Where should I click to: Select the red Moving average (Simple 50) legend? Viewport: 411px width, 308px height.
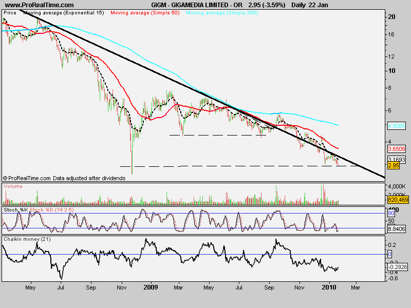[x=145, y=13]
